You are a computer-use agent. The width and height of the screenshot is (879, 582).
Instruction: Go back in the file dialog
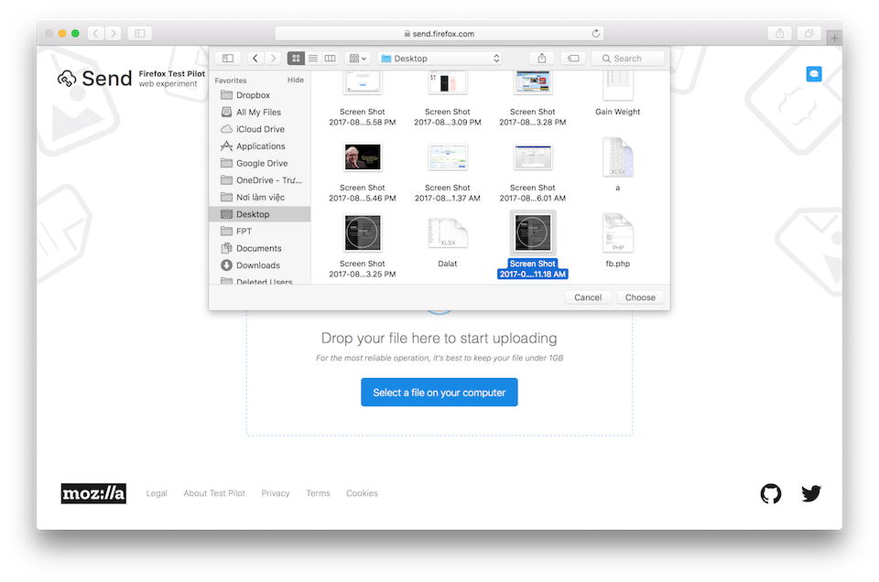tap(255, 59)
